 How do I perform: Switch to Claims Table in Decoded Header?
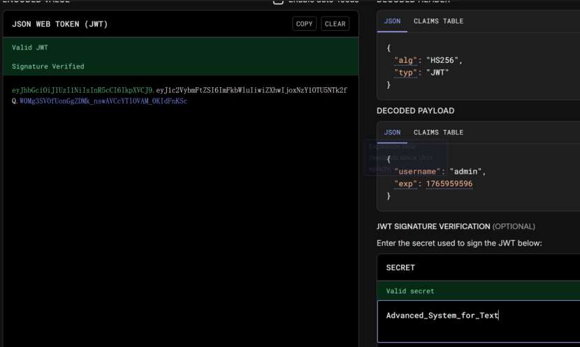coord(438,21)
